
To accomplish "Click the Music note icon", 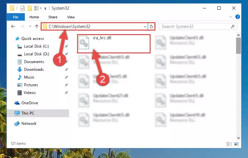I will coord(20,77).
